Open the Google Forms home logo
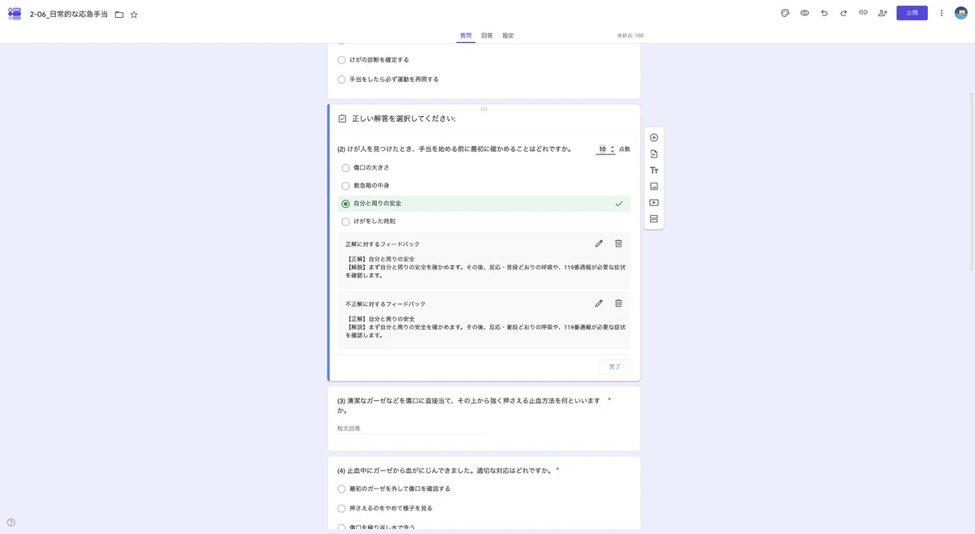975x534 pixels. (15, 14)
